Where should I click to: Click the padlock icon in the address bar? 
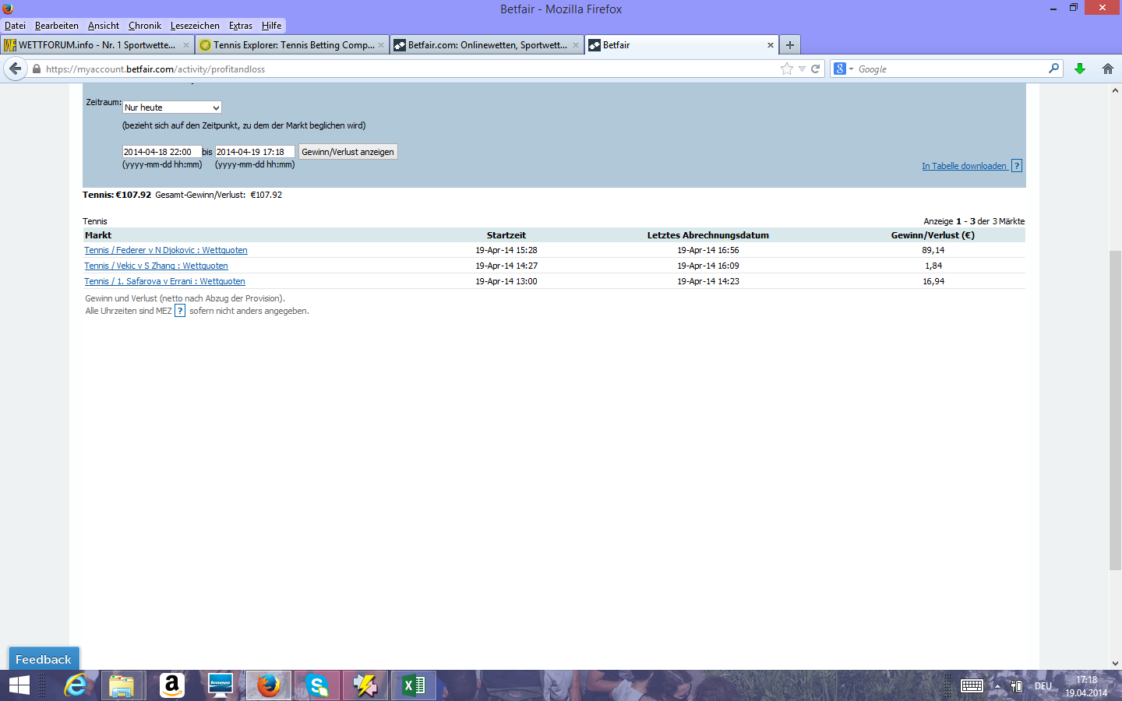(36, 69)
